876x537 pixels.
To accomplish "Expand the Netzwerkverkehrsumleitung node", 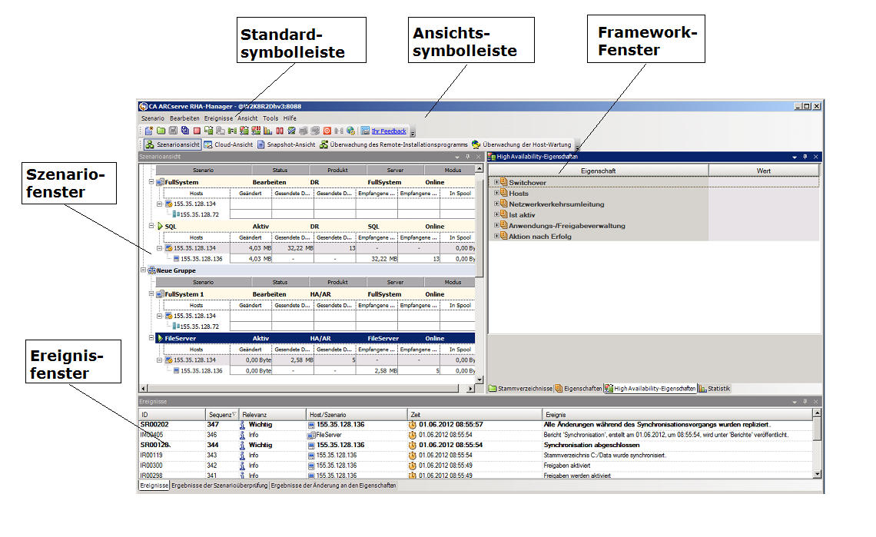I will pyautogui.click(x=496, y=204).
